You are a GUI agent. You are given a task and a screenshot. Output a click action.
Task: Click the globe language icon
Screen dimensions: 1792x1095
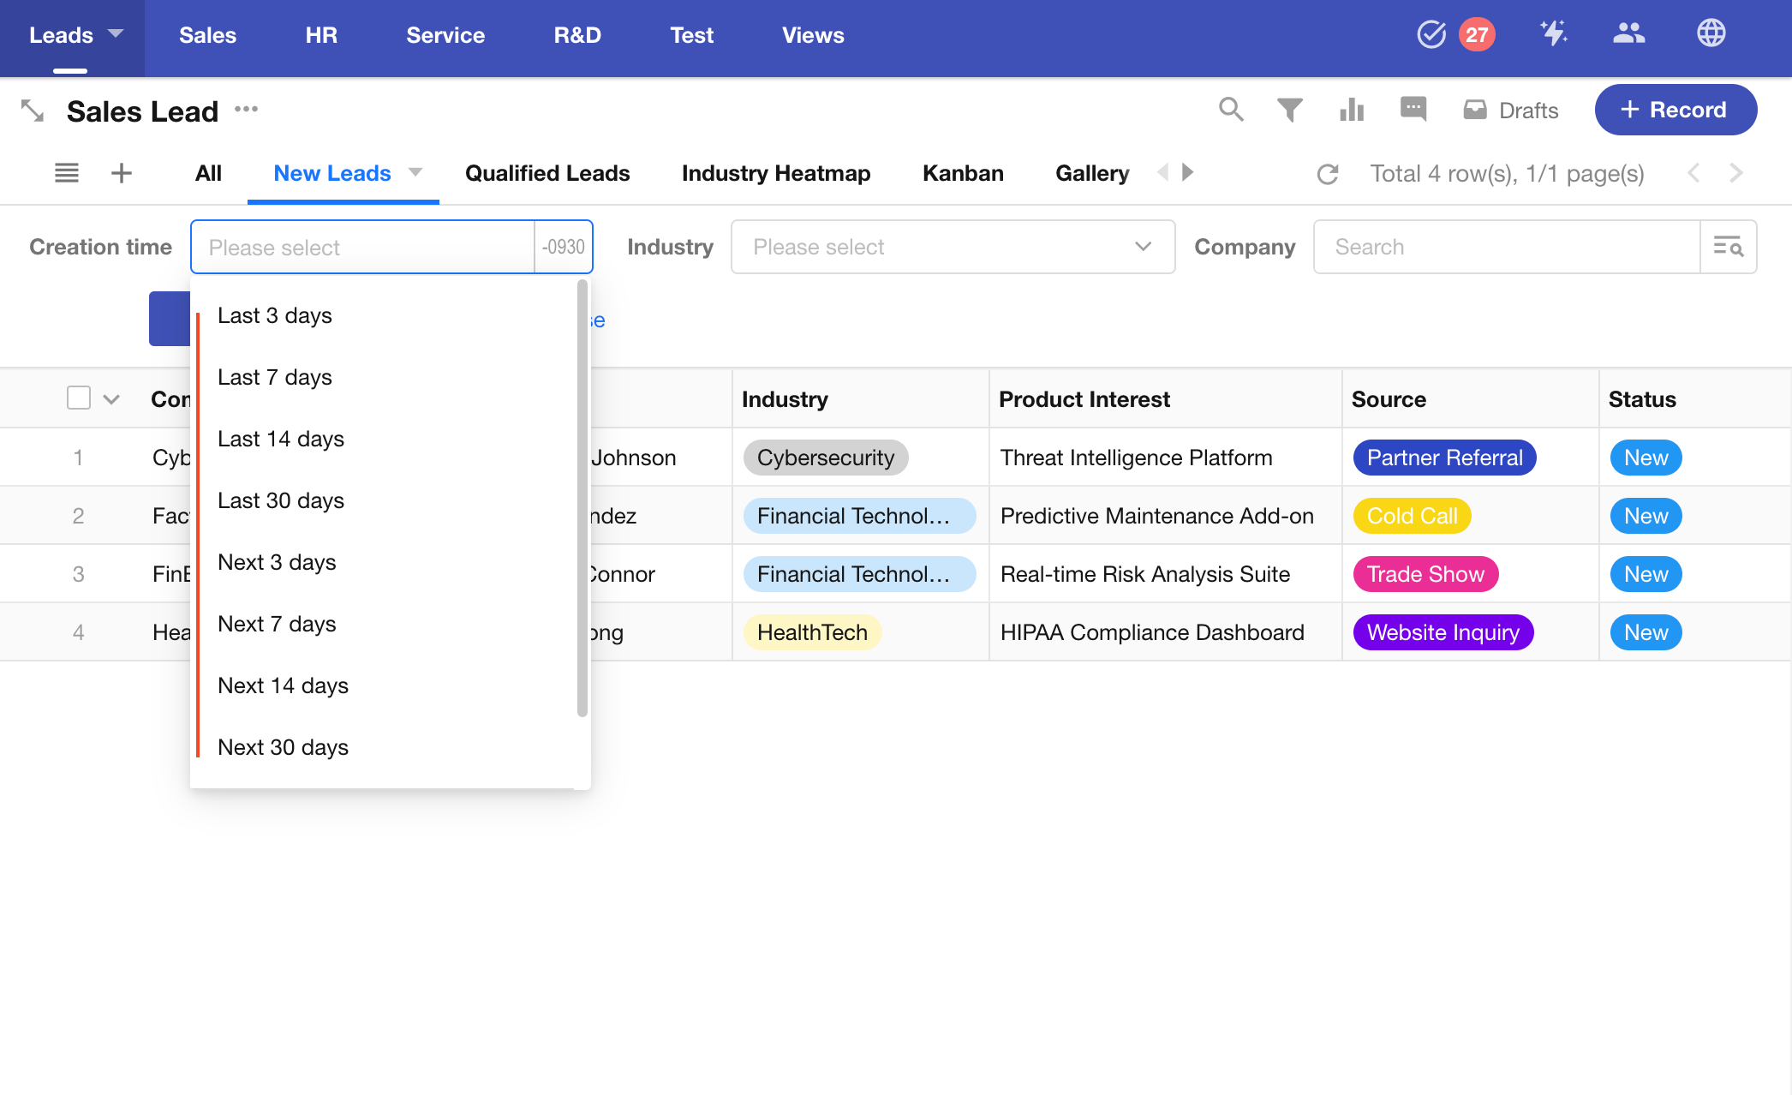click(x=1711, y=34)
